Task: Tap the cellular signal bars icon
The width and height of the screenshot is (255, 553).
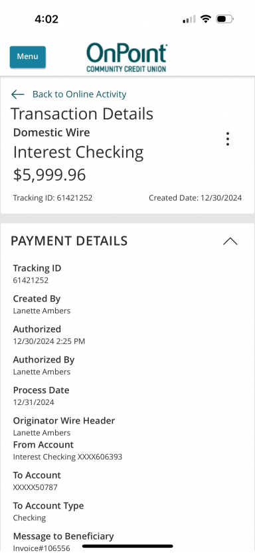Action: click(189, 19)
